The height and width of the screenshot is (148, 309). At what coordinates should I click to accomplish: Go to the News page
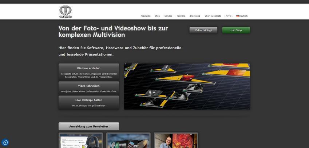tap(229, 16)
